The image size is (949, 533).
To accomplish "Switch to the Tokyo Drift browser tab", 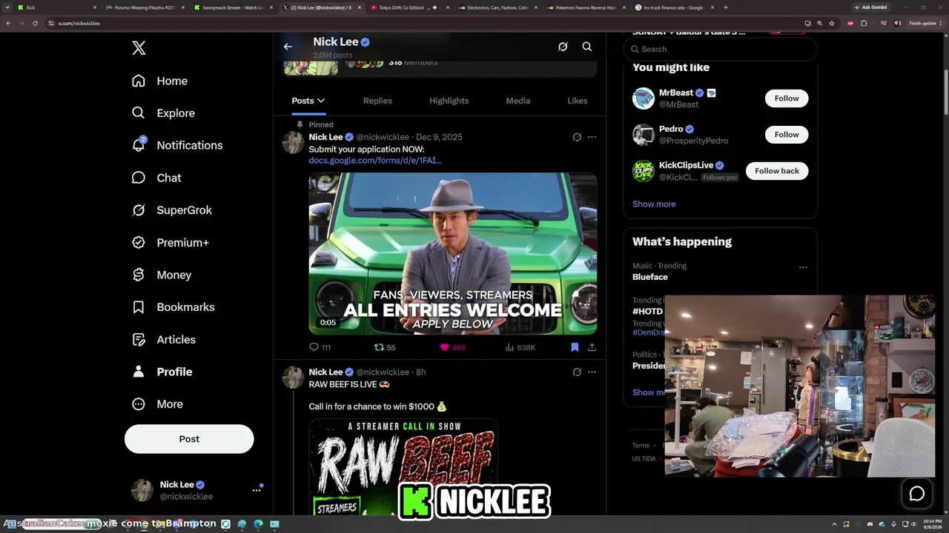I will click(411, 7).
